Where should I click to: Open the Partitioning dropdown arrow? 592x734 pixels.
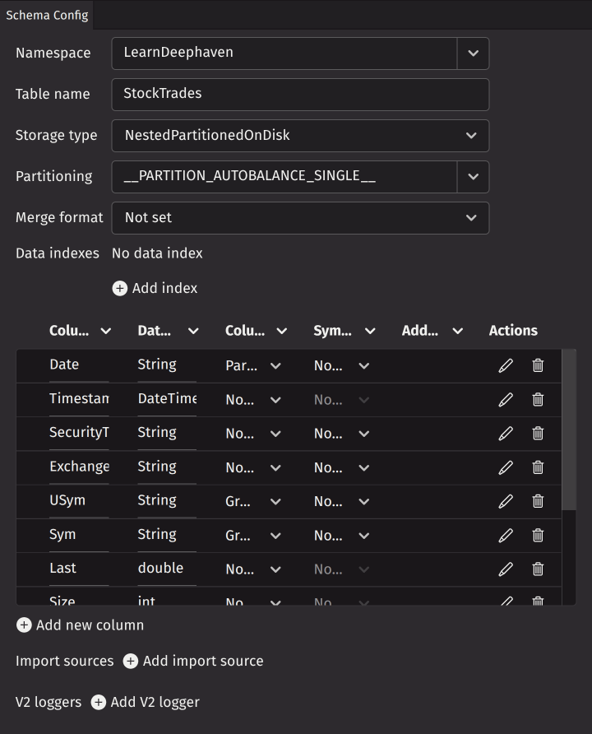click(x=473, y=177)
